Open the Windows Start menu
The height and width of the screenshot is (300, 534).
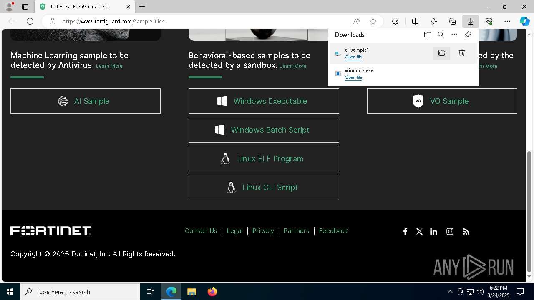point(10,292)
